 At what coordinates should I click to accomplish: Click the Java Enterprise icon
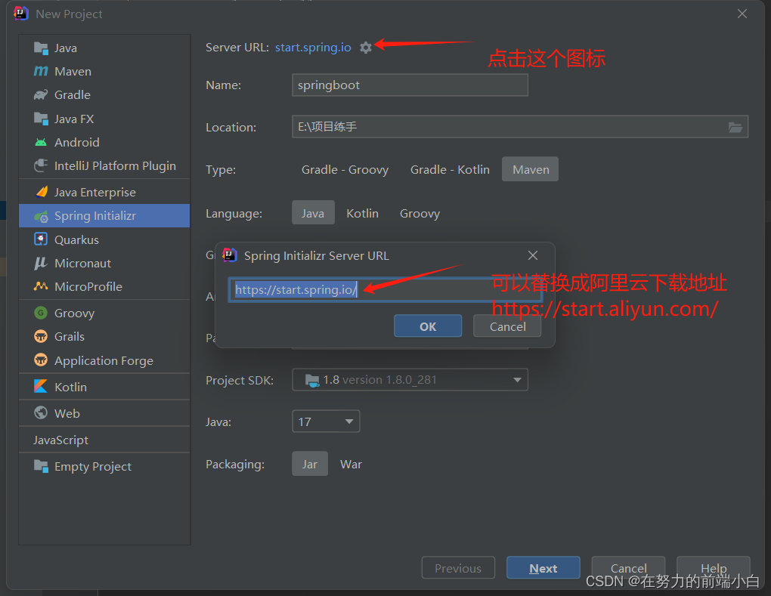point(42,192)
